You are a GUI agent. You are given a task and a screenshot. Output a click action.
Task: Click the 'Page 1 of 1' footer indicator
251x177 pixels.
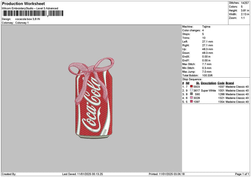[x=242, y=174]
